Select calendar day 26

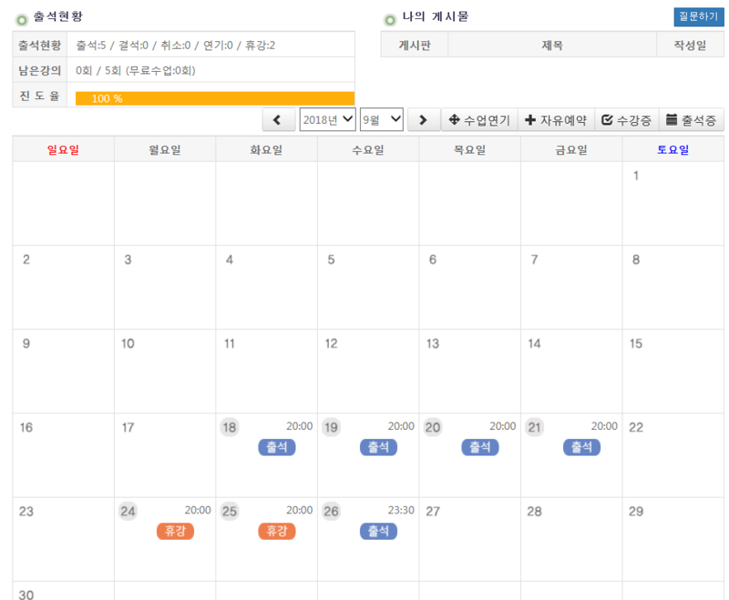(x=331, y=512)
